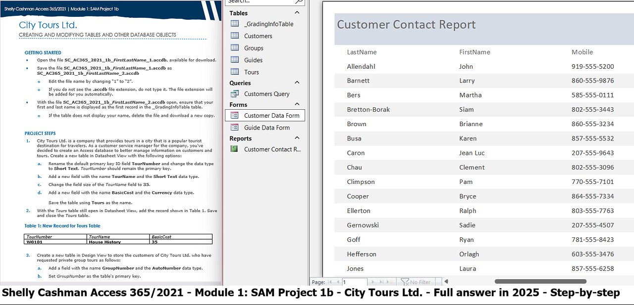Open the Groups table entry

click(254, 48)
